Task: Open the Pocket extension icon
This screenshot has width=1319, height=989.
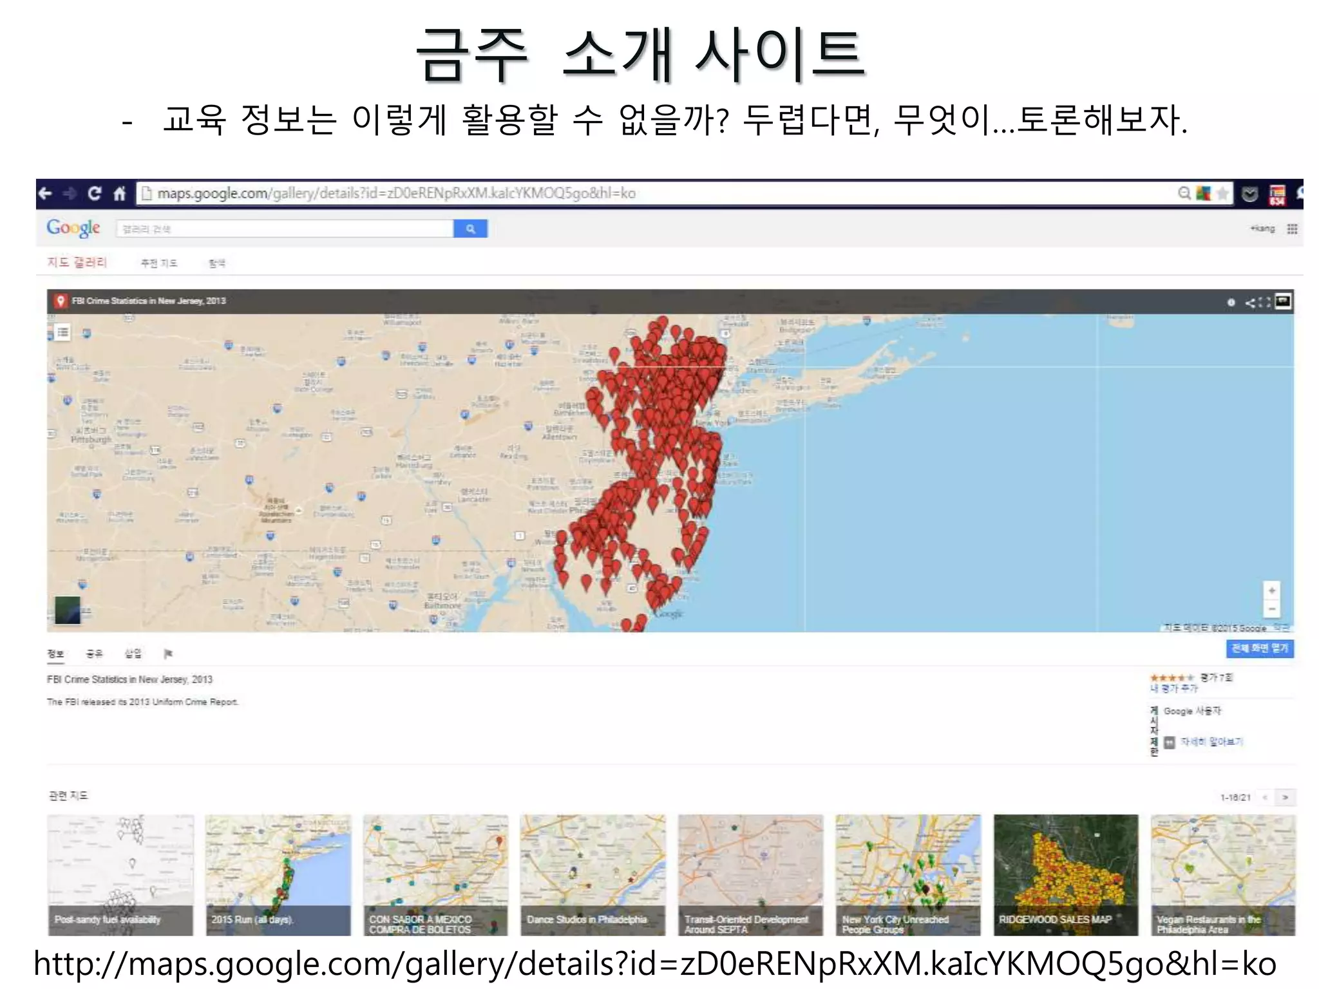Action: pyautogui.click(x=1249, y=194)
